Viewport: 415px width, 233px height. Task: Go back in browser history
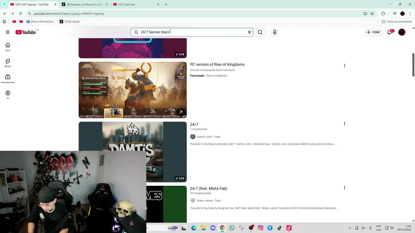point(5,14)
